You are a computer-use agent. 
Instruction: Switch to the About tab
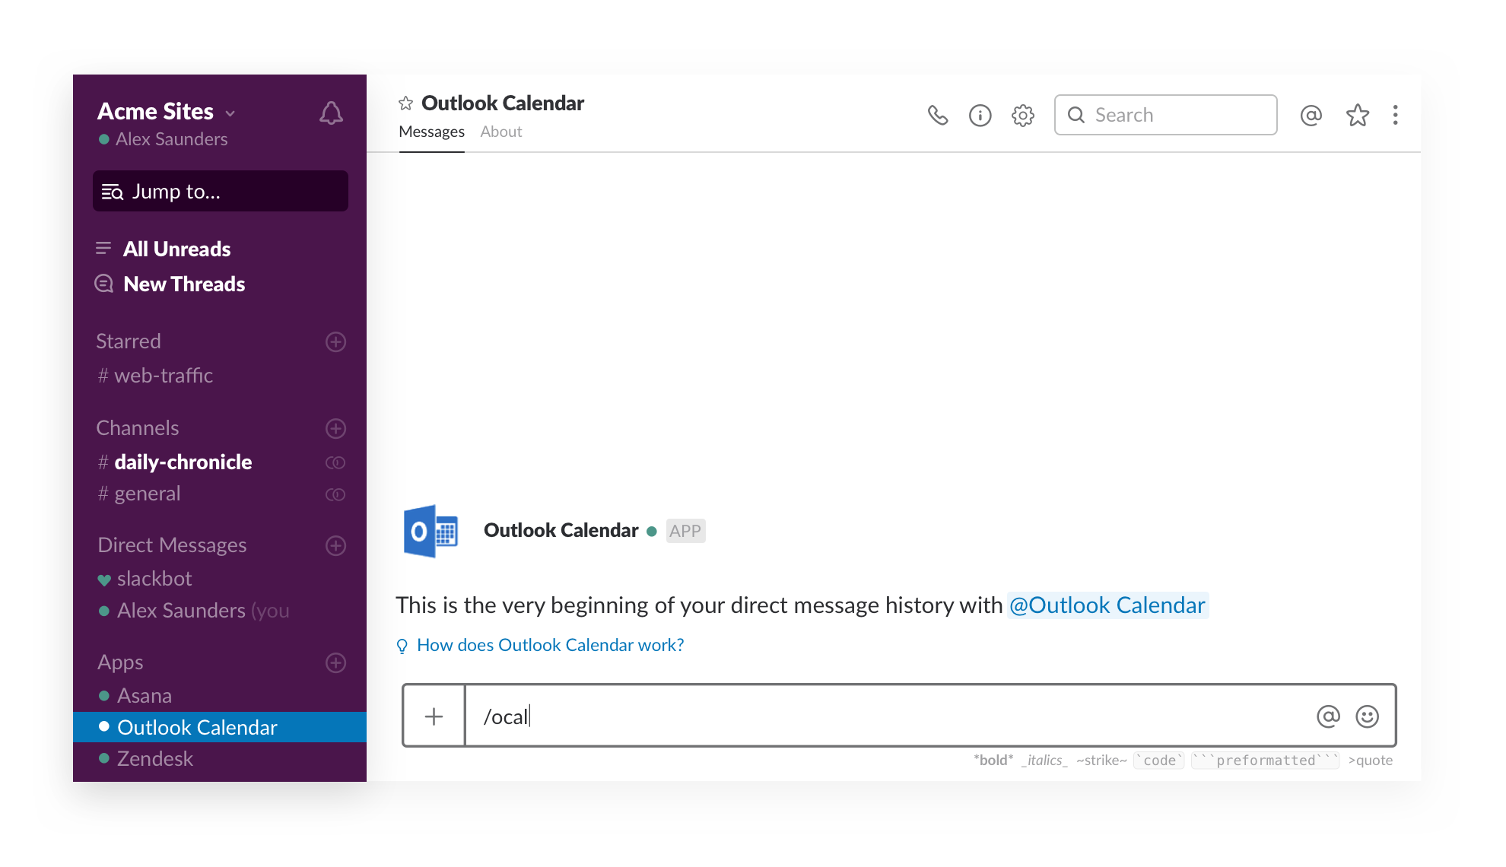502,130
